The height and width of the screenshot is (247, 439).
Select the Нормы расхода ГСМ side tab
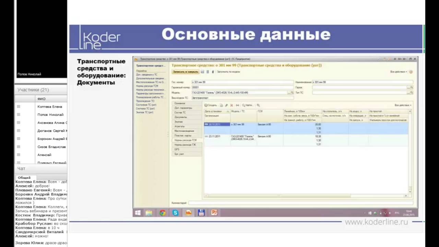click(x=186, y=140)
